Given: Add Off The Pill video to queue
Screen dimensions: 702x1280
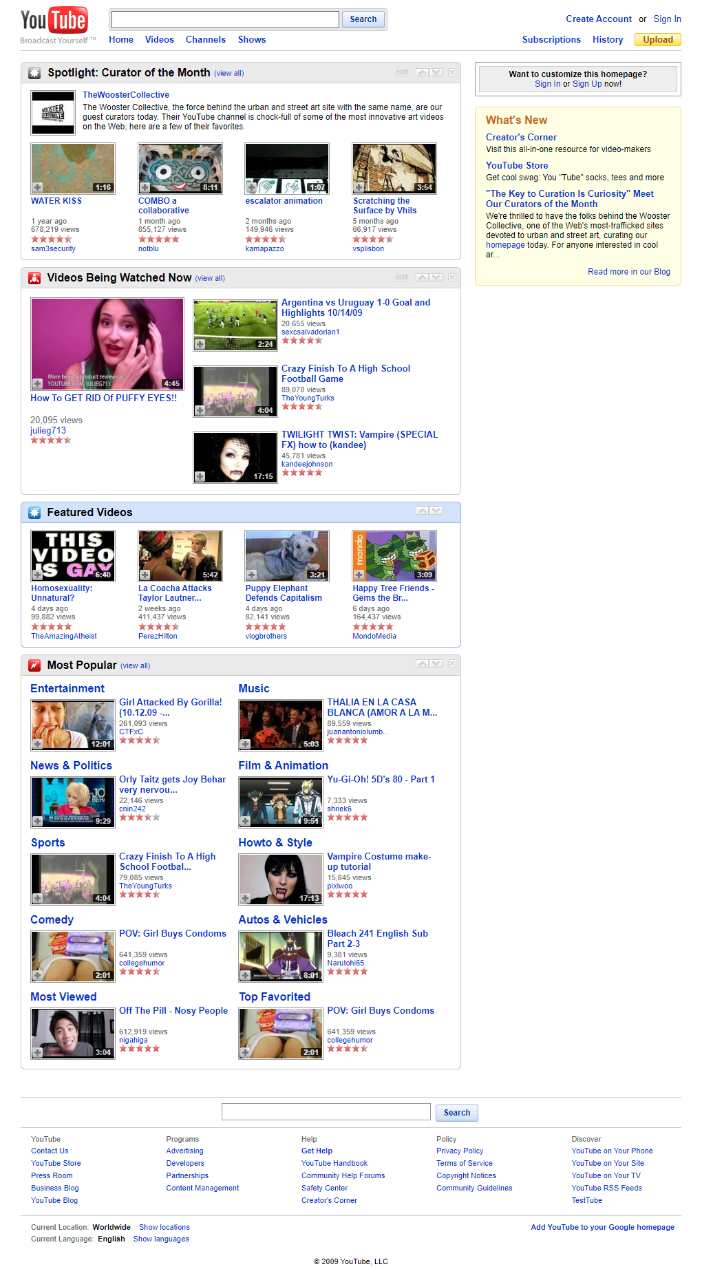Looking at the screenshot, I should click(x=38, y=1052).
